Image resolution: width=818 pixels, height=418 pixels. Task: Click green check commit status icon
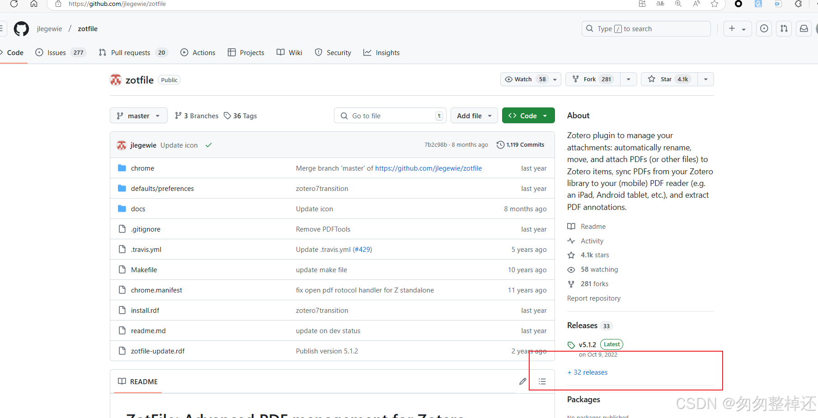pos(208,145)
